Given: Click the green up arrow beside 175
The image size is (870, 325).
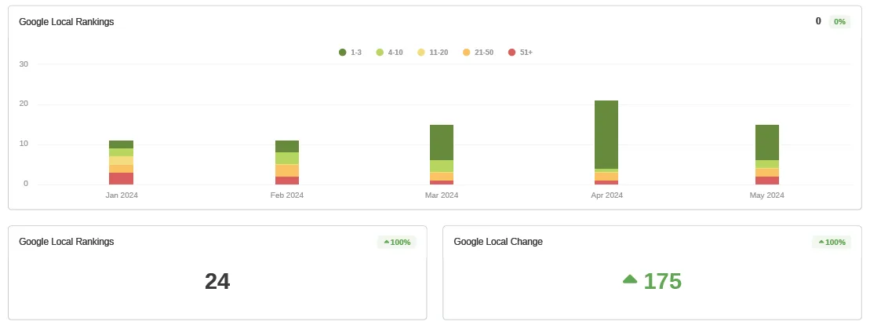Looking at the screenshot, I should (629, 279).
